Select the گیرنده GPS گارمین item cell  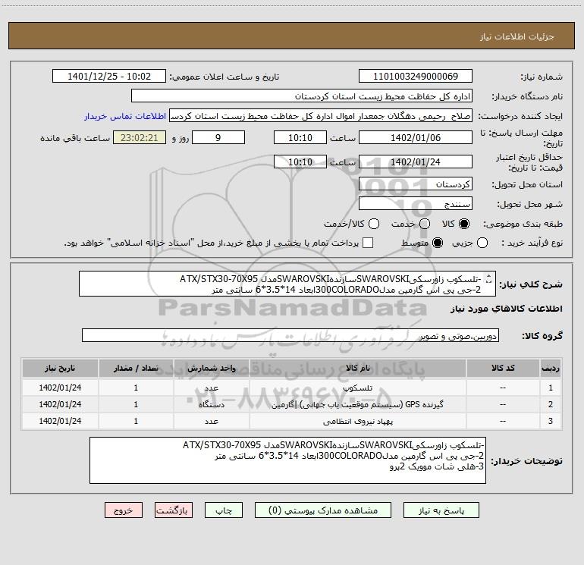(x=357, y=404)
